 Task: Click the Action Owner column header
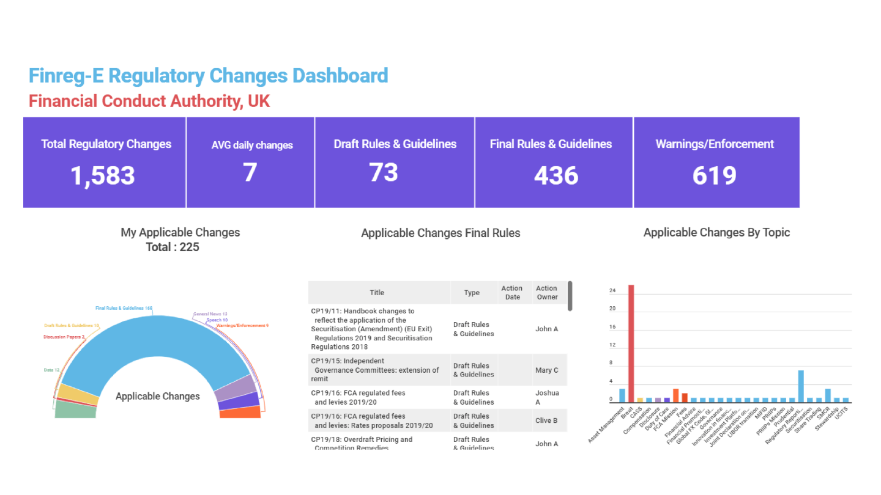(x=546, y=292)
